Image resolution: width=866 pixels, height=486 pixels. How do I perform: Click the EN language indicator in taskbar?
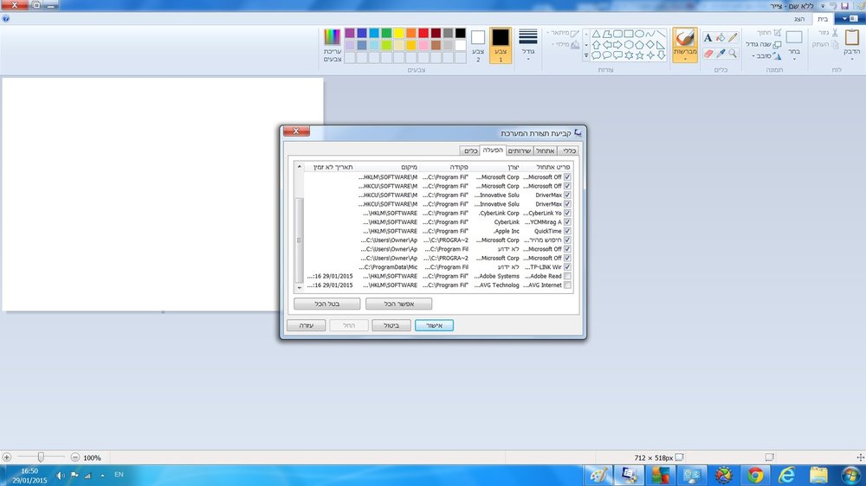coord(119,475)
